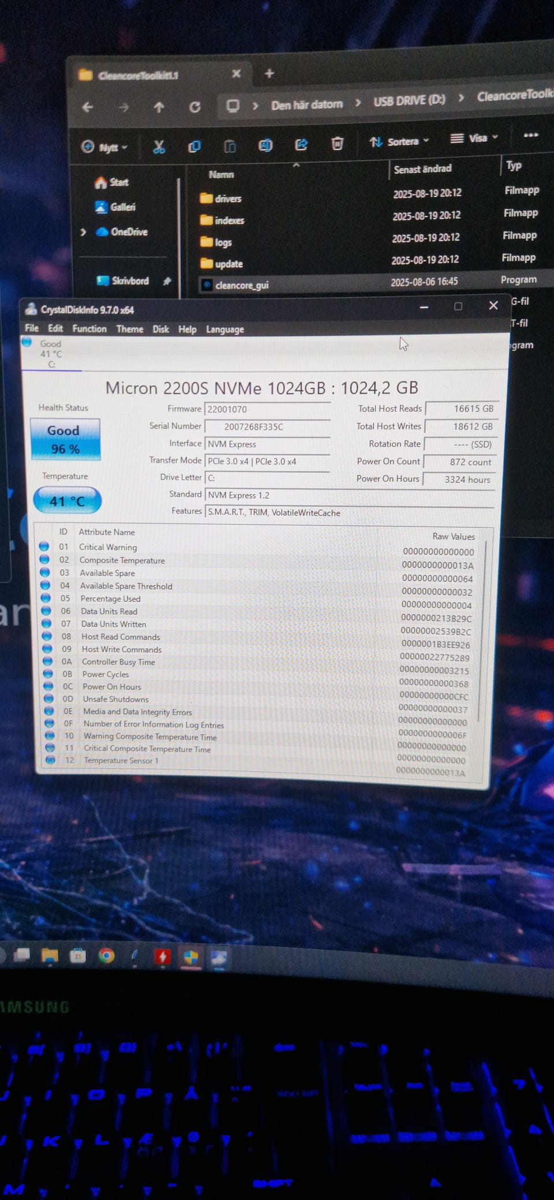Click the Cut scissors icon

(159, 147)
